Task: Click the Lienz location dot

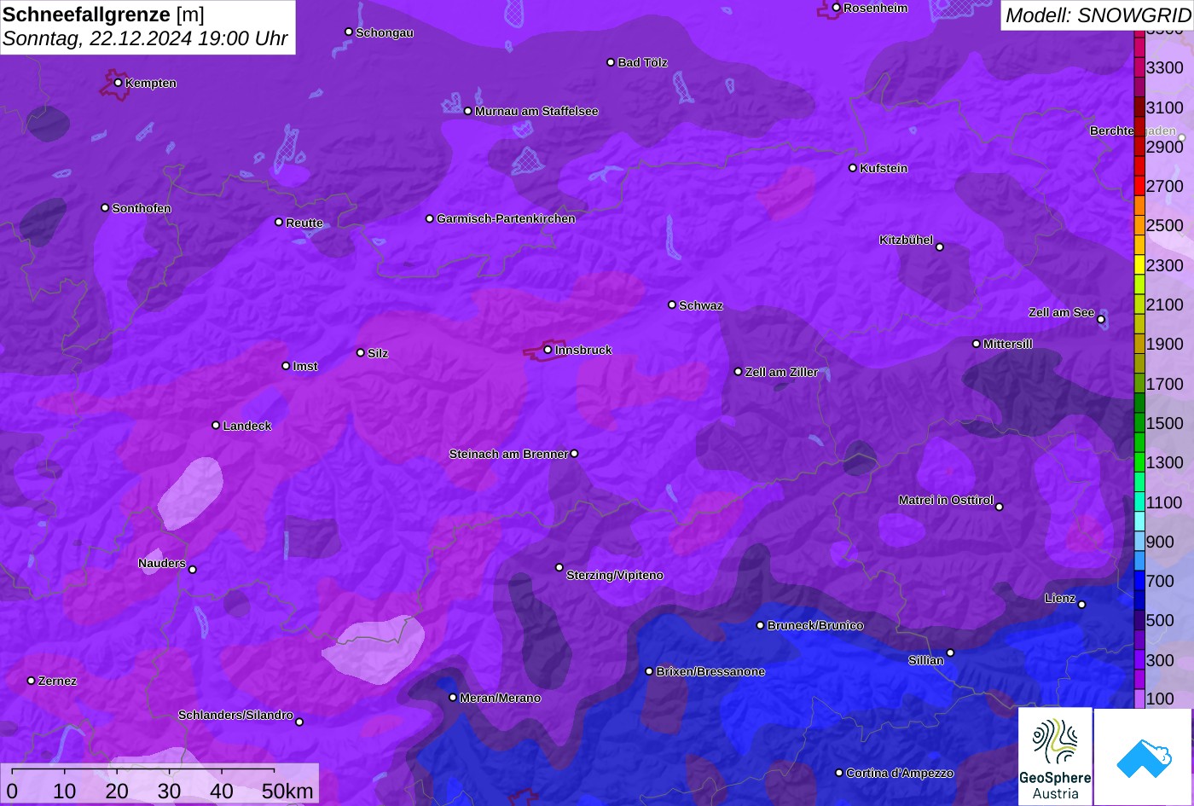Action: tap(1081, 605)
